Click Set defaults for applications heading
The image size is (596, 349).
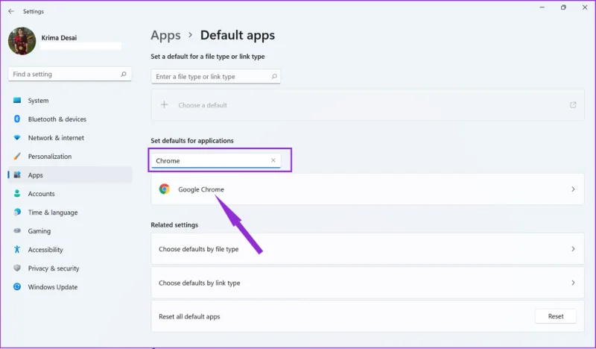coord(192,140)
